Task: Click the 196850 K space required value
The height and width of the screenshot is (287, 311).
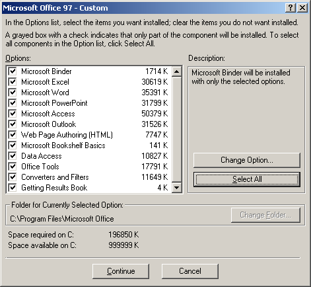Action: 123,235
